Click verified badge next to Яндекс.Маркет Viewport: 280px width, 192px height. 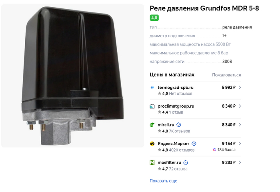194,144
